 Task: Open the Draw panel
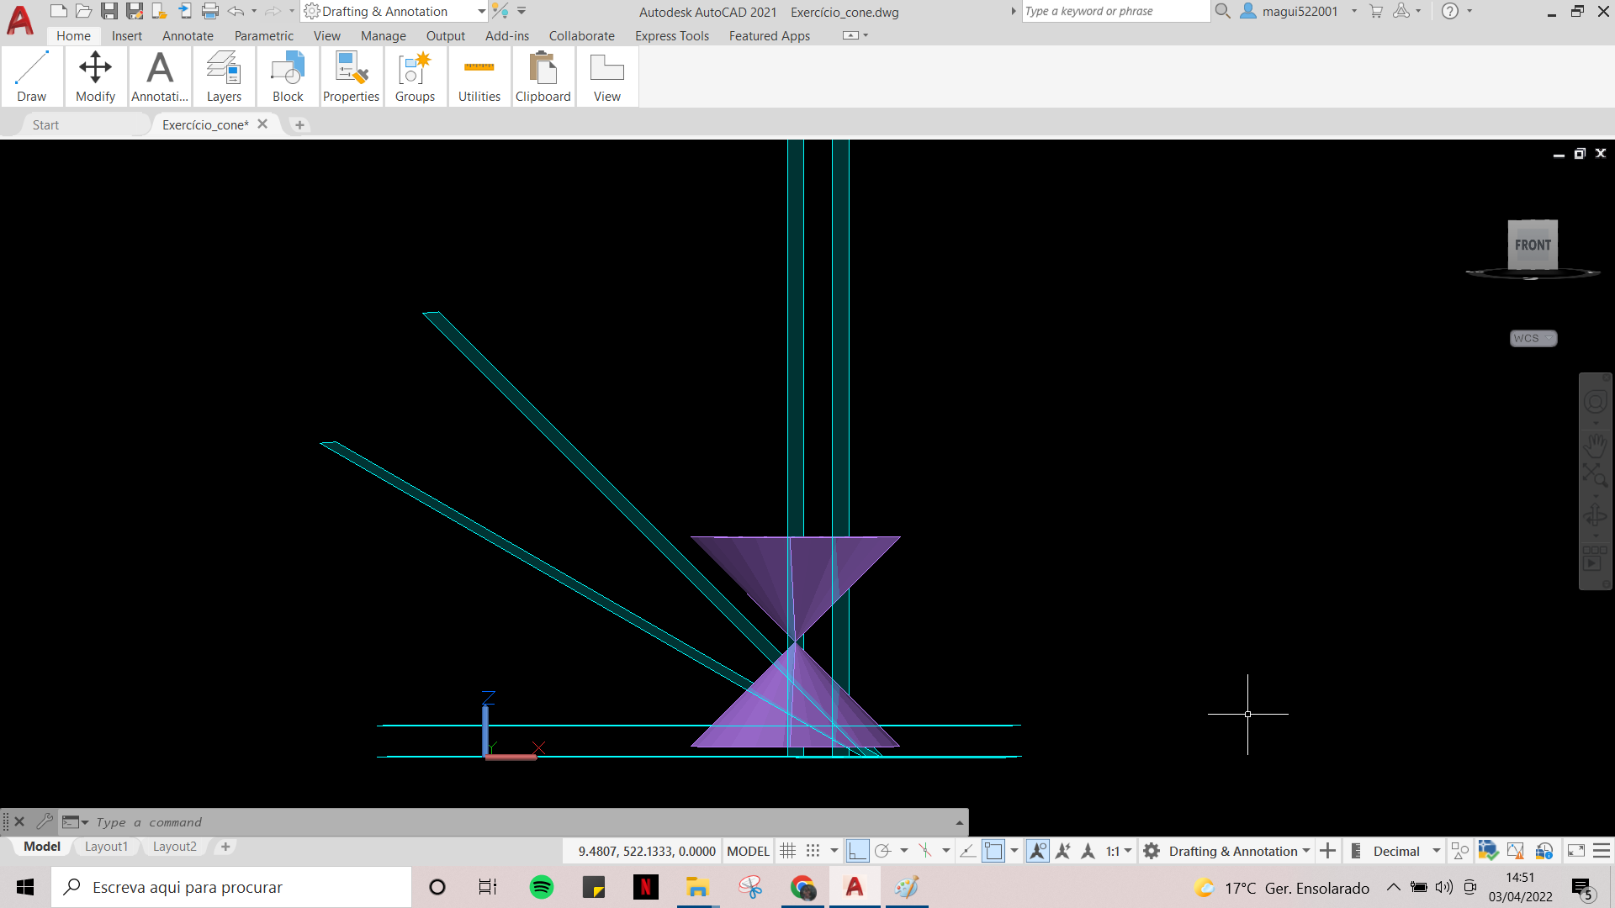click(x=32, y=76)
